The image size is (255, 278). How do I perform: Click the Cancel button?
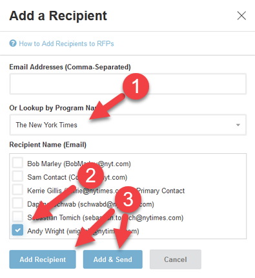(x=176, y=259)
